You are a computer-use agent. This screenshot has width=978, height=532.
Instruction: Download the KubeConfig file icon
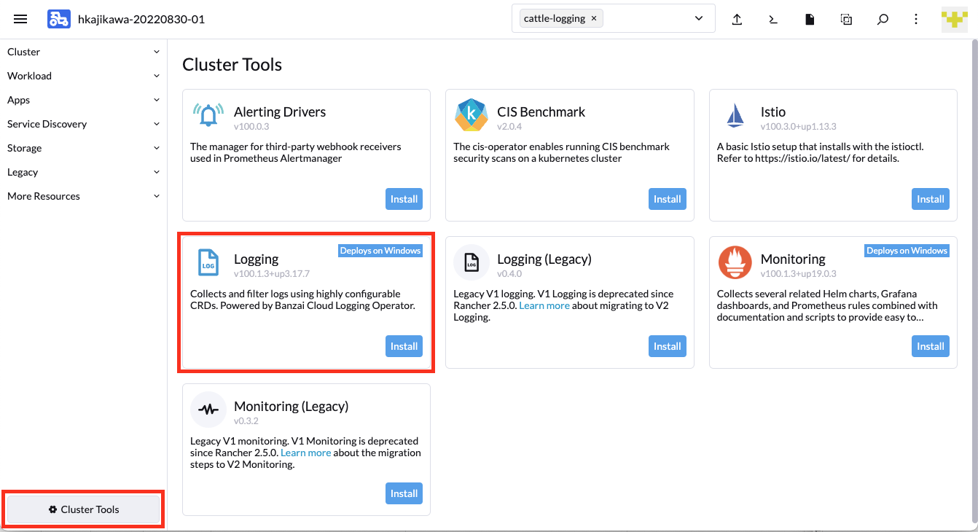[810, 19]
